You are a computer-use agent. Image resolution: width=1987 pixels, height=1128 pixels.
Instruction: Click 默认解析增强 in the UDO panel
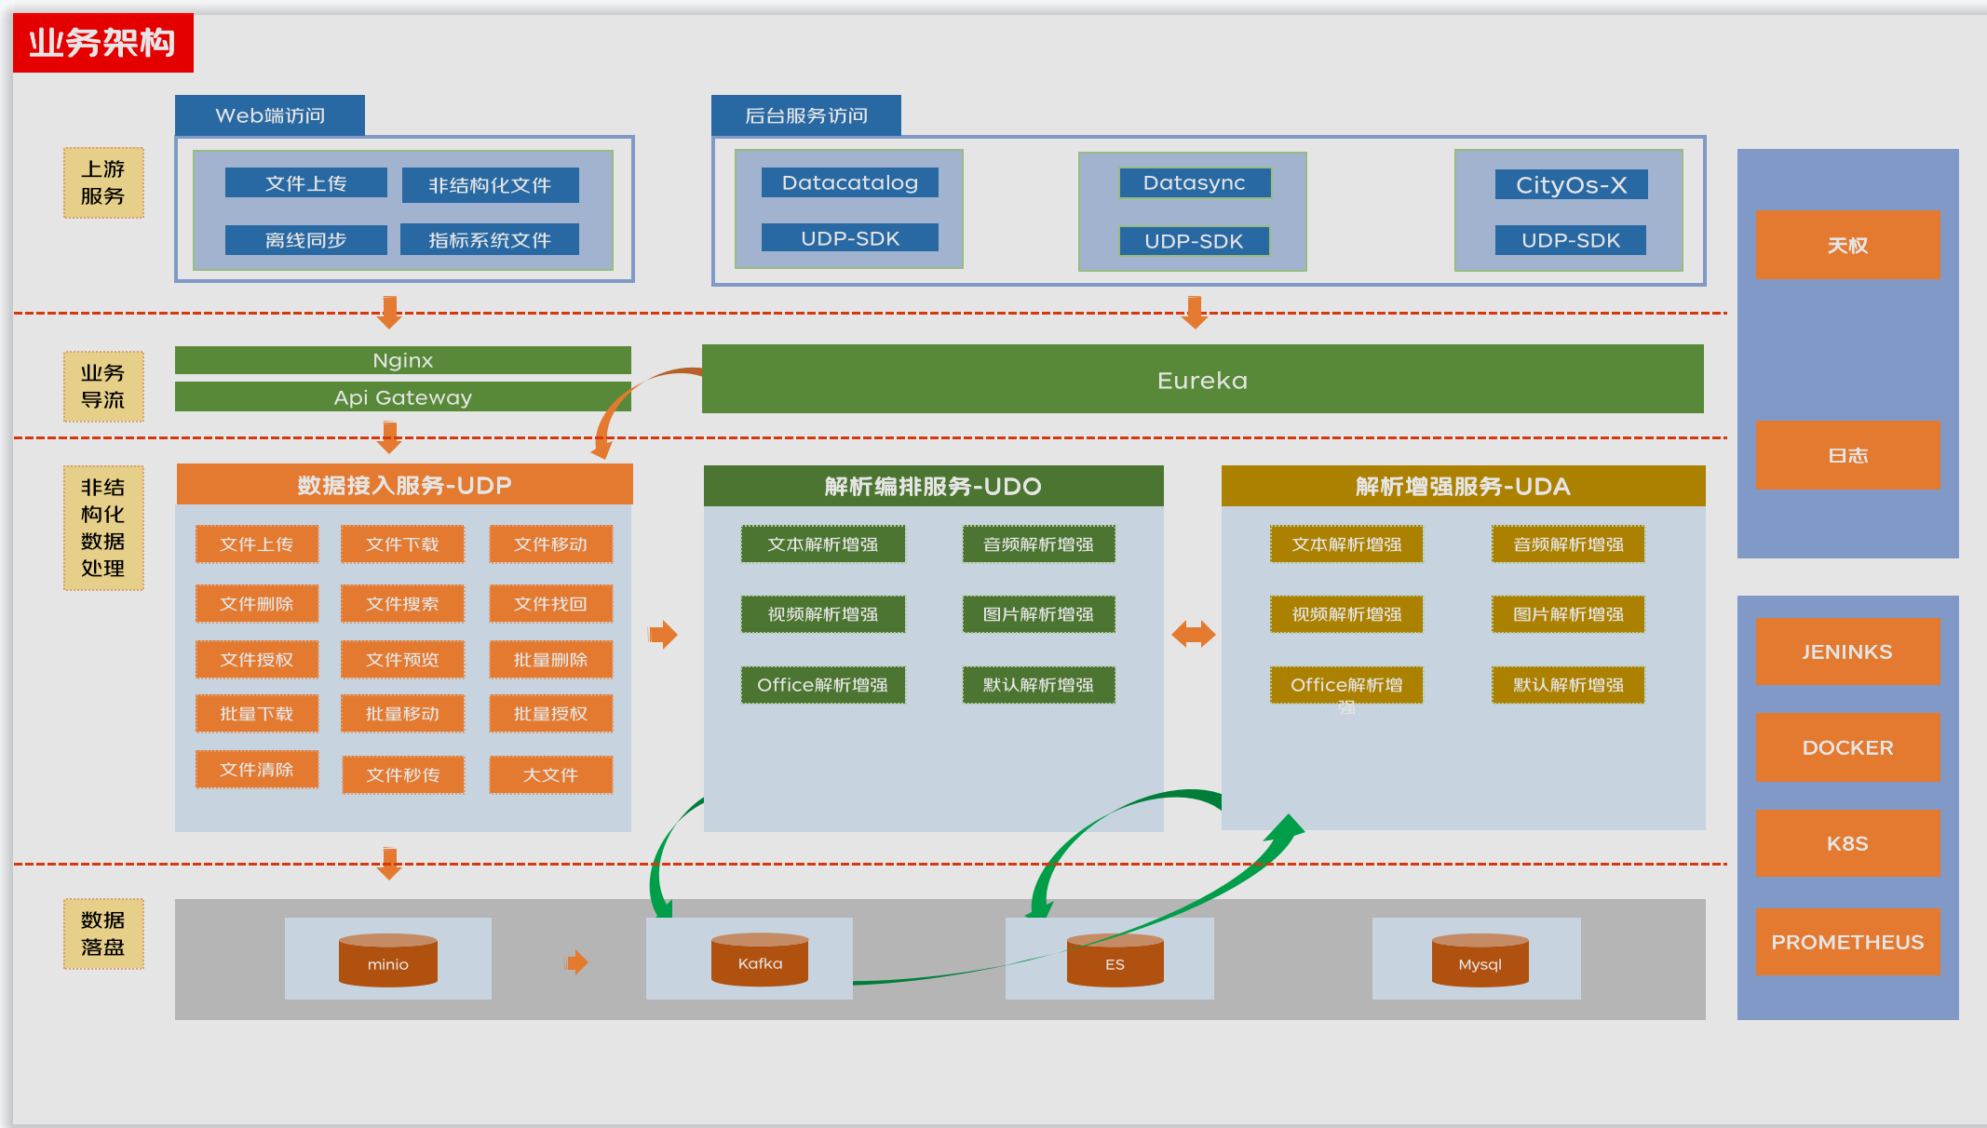click(x=1039, y=685)
